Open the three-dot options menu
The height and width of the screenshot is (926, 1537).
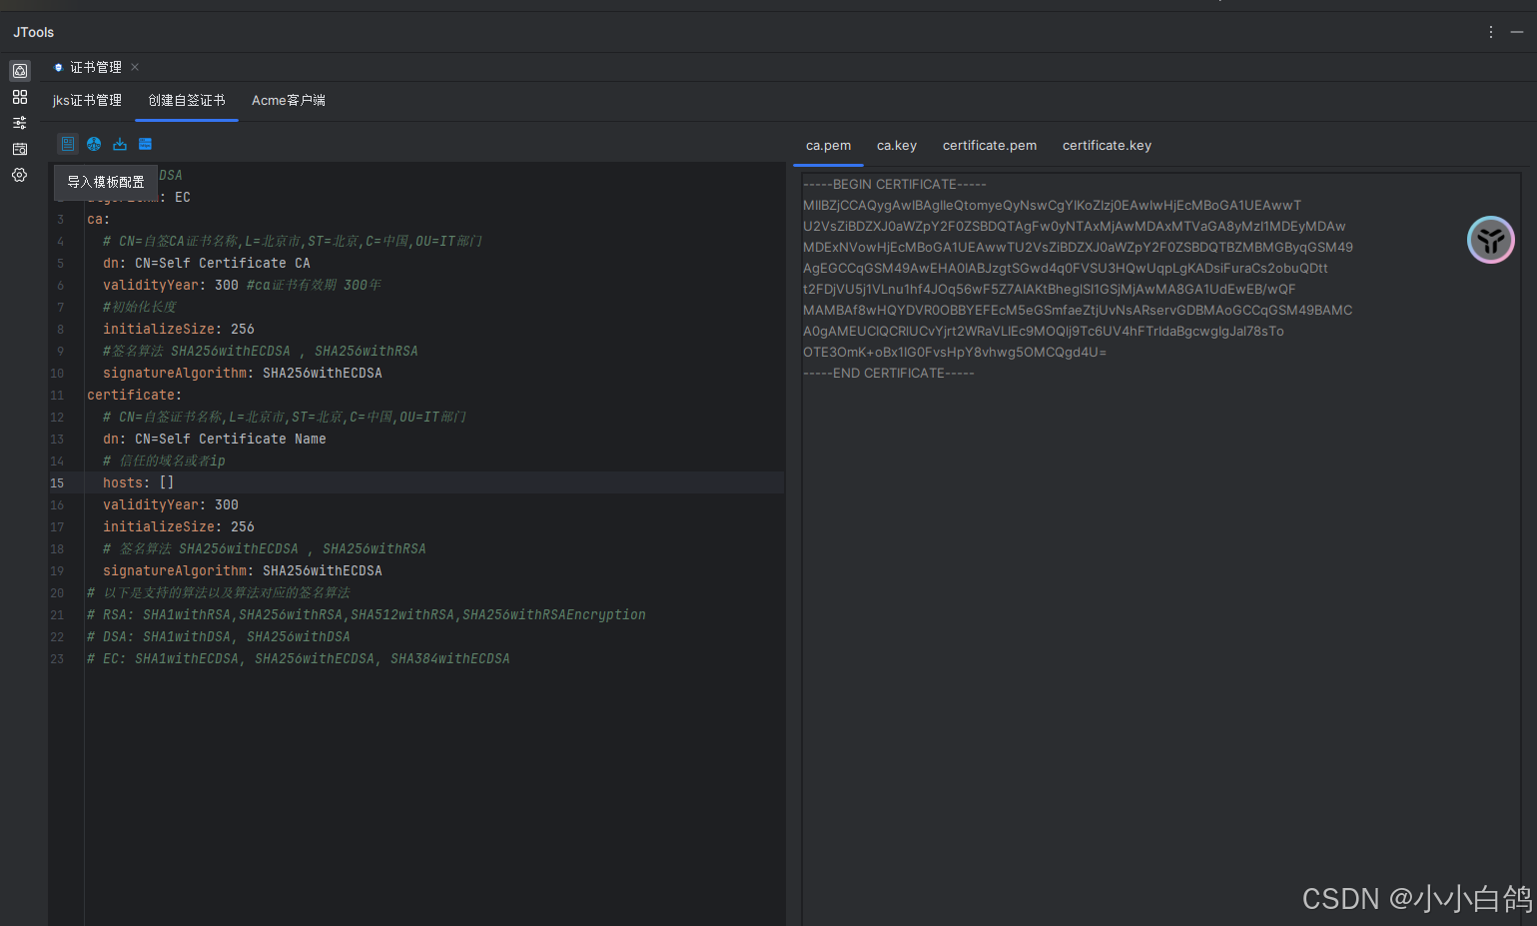click(1491, 32)
